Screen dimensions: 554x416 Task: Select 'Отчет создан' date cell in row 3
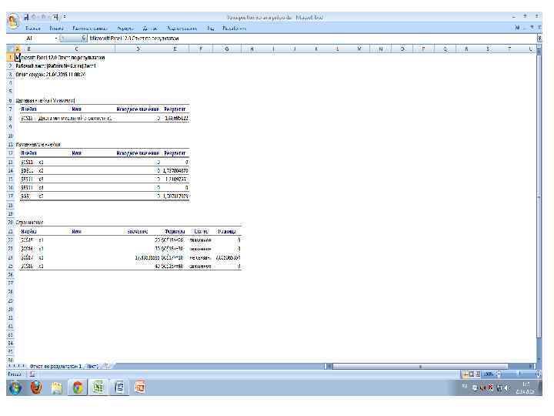[51, 75]
